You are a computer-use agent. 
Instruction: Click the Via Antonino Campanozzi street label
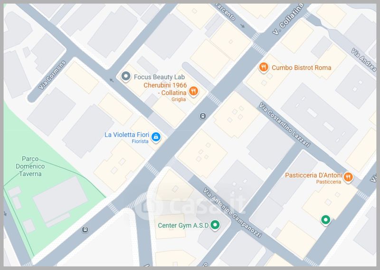[x=232, y=212]
